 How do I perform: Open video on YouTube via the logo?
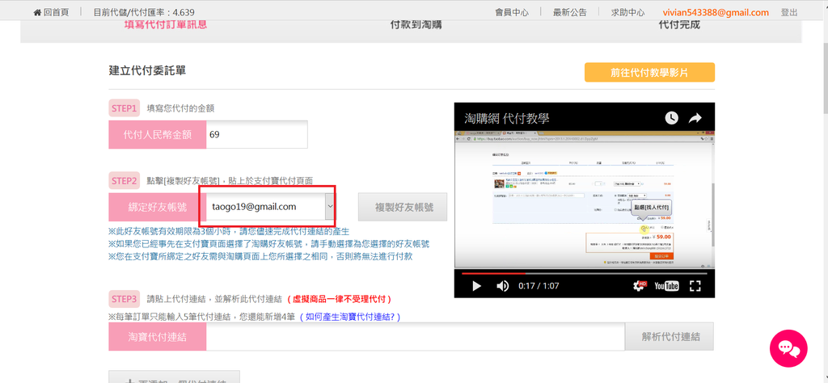(x=666, y=286)
